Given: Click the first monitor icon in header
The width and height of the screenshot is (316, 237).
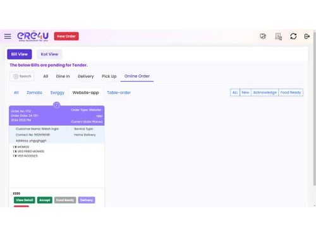Looking at the screenshot, I should coord(263,36).
